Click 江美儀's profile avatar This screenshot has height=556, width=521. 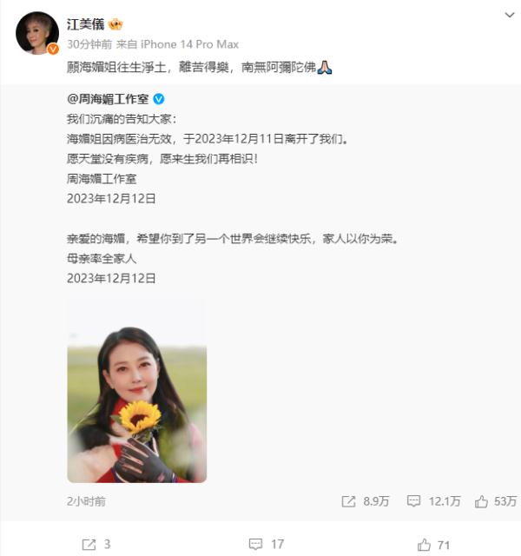point(37,33)
